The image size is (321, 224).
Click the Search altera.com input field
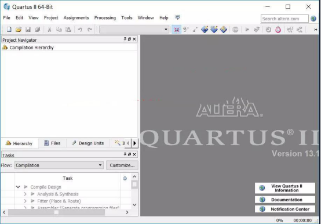(x=284, y=19)
